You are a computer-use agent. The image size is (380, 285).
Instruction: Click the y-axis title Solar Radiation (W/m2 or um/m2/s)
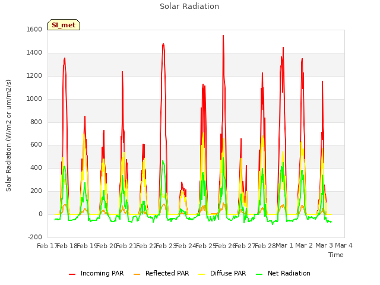(8, 135)
